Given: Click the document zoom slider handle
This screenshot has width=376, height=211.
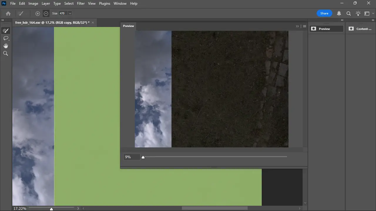Looking at the screenshot, I should click(x=51, y=209).
